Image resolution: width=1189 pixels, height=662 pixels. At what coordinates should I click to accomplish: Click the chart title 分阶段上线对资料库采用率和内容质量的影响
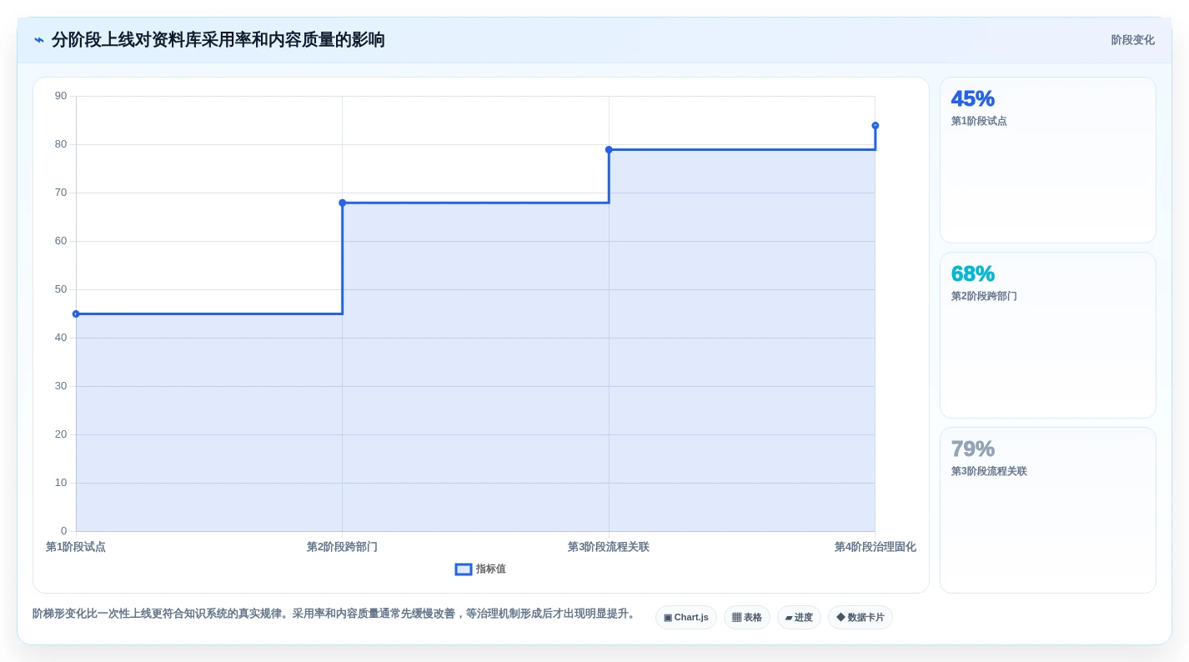coord(218,40)
